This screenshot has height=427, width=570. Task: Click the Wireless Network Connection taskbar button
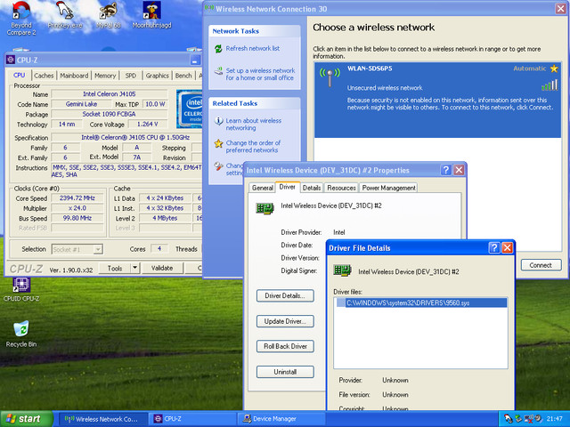point(102,419)
